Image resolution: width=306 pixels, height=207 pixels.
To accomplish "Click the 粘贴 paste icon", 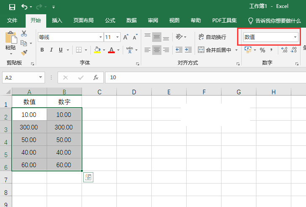I will (11, 37).
